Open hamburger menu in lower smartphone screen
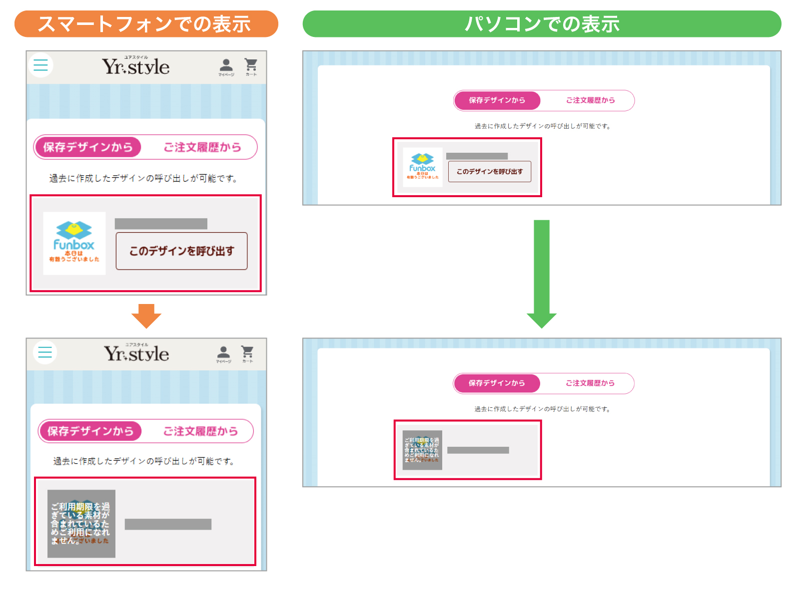The image size is (804, 603). [45, 352]
